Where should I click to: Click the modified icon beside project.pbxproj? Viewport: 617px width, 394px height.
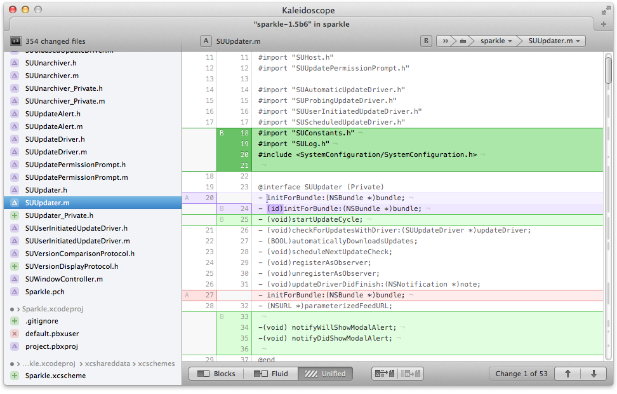(x=15, y=346)
